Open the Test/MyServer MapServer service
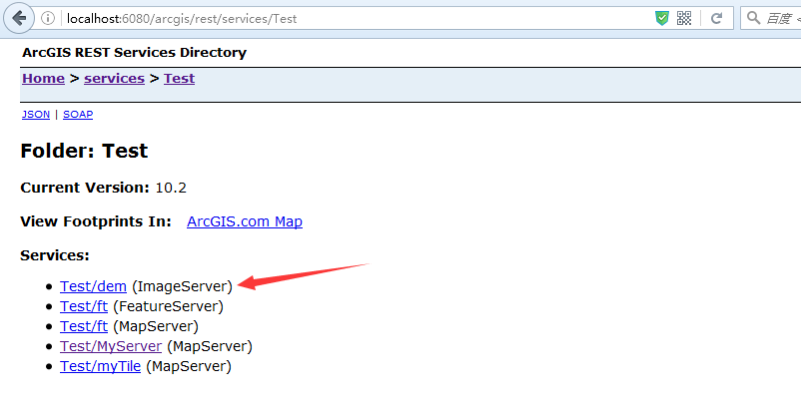This screenshot has width=801, height=414. pos(111,346)
